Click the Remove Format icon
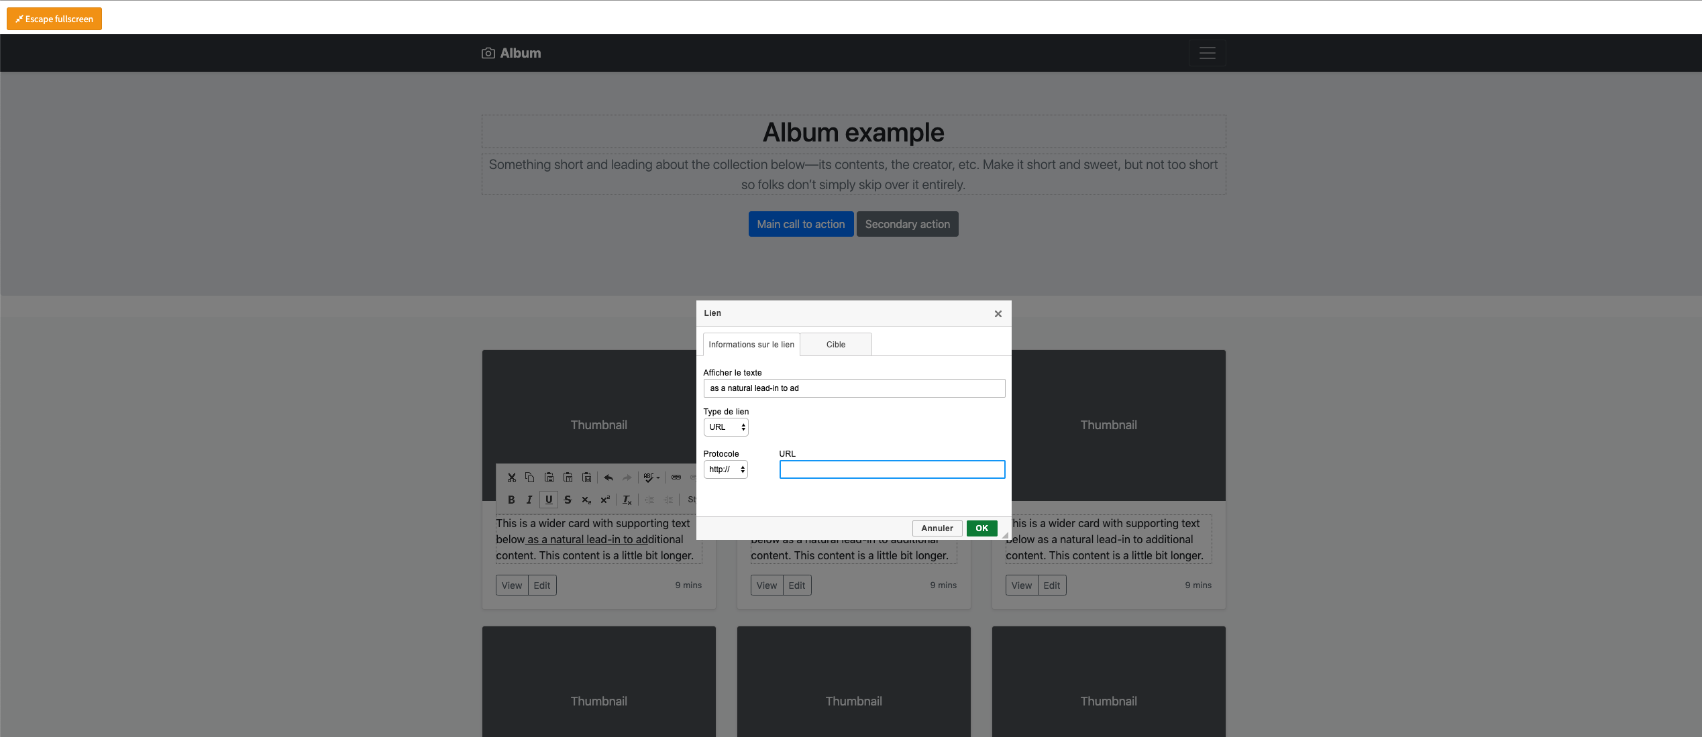 [x=627, y=500]
